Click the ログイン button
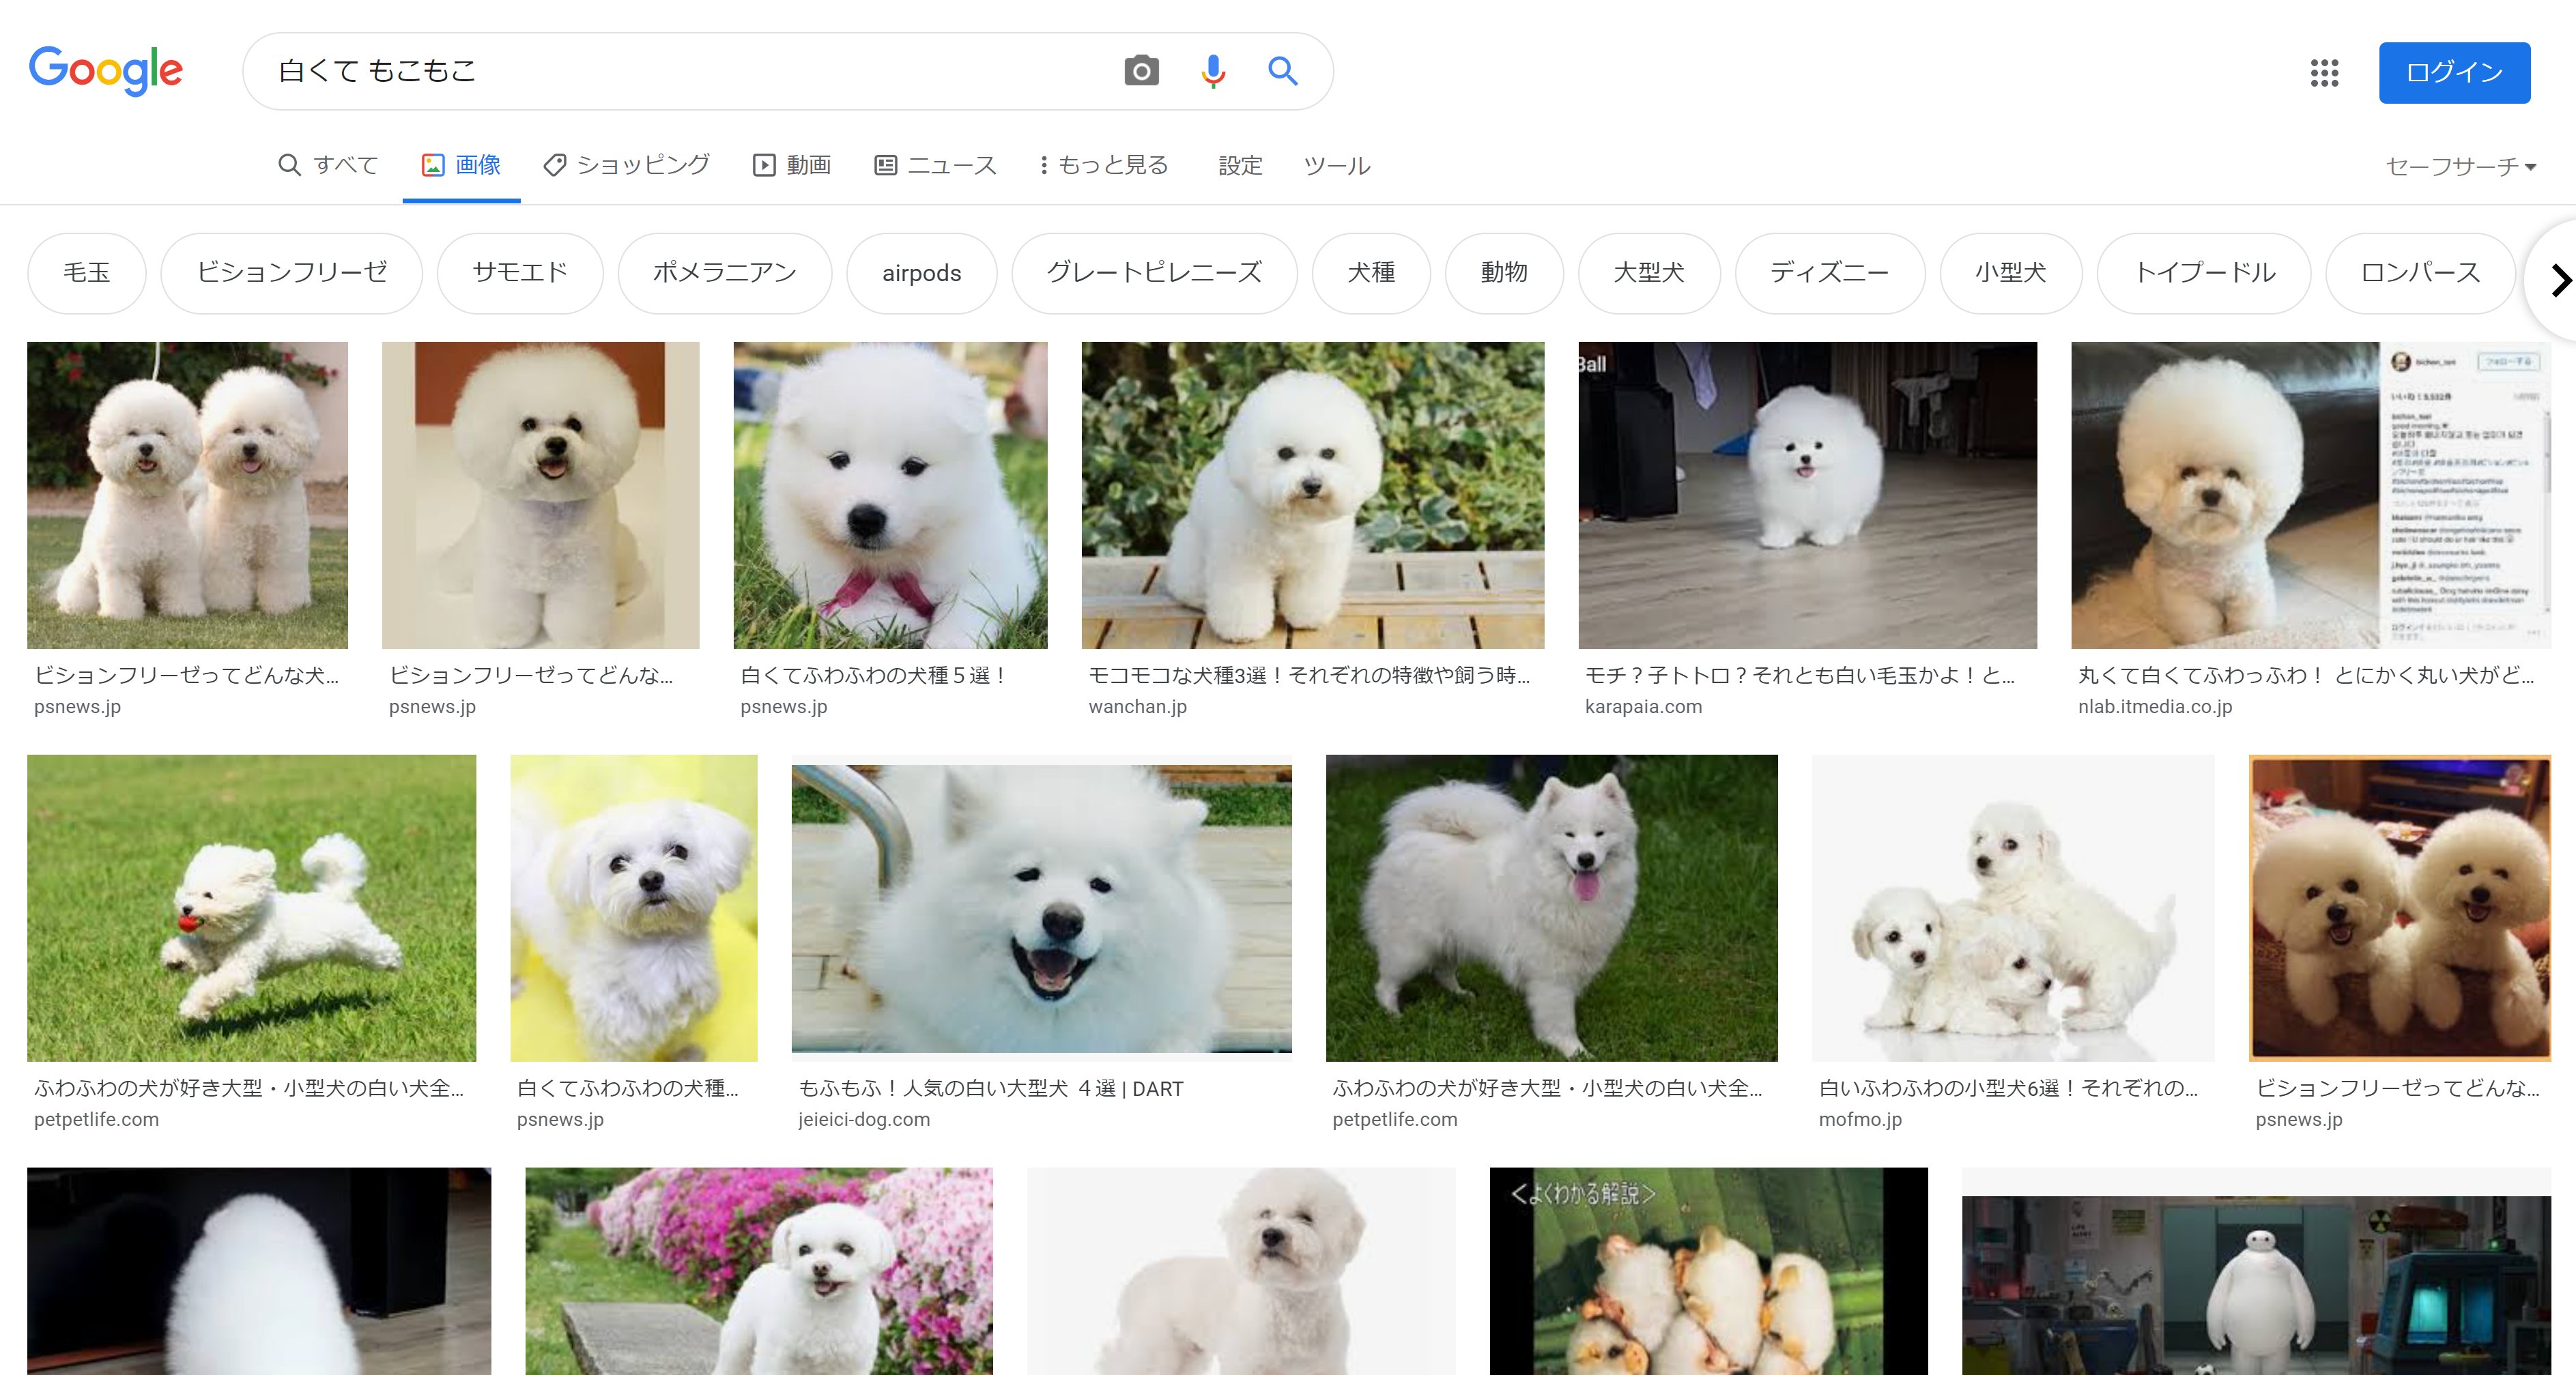The height and width of the screenshot is (1375, 2576). 2454,72
